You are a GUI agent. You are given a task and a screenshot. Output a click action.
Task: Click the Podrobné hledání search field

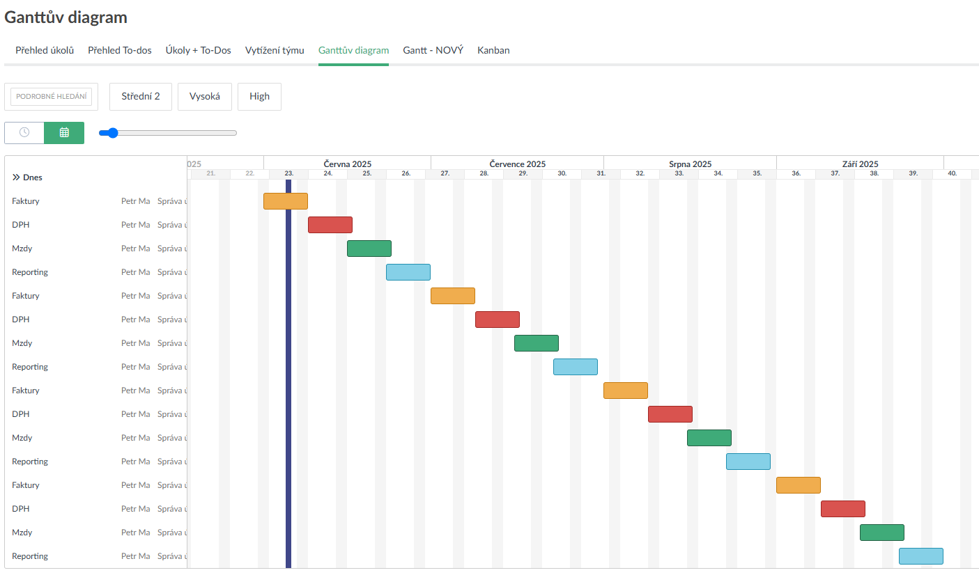pyautogui.click(x=52, y=97)
